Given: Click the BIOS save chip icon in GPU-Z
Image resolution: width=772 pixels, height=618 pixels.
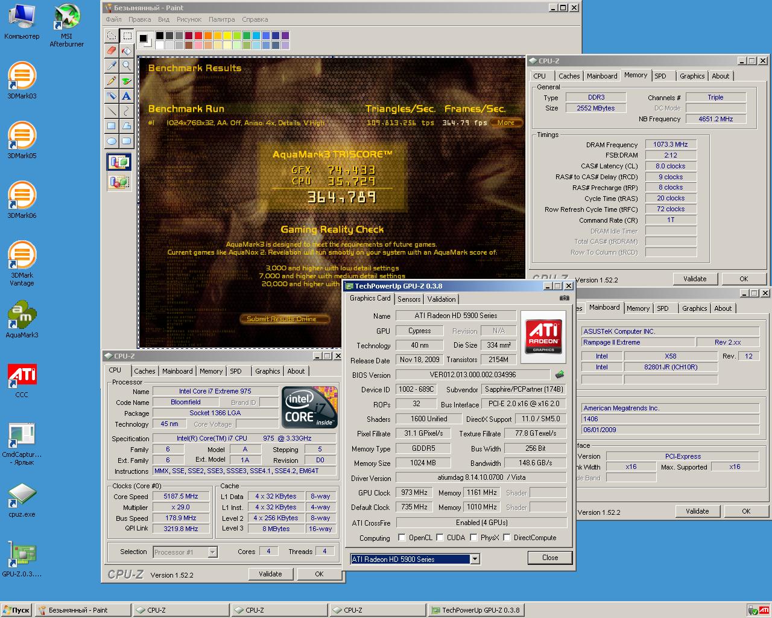Looking at the screenshot, I should [560, 375].
